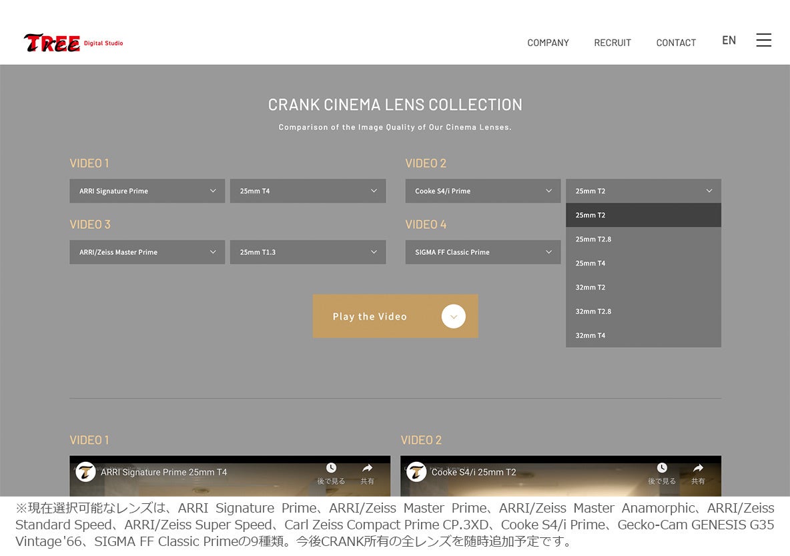
Task: Click the Share arrow icon in Video 2
Action: coord(699,468)
